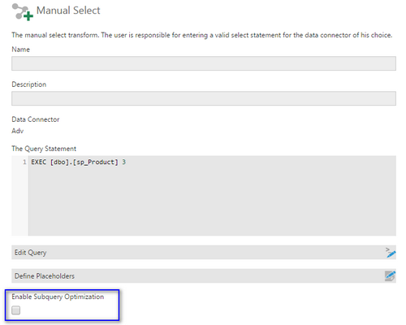Open the Edit Query button
The height and width of the screenshot is (325, 406).
coord(204,253)
